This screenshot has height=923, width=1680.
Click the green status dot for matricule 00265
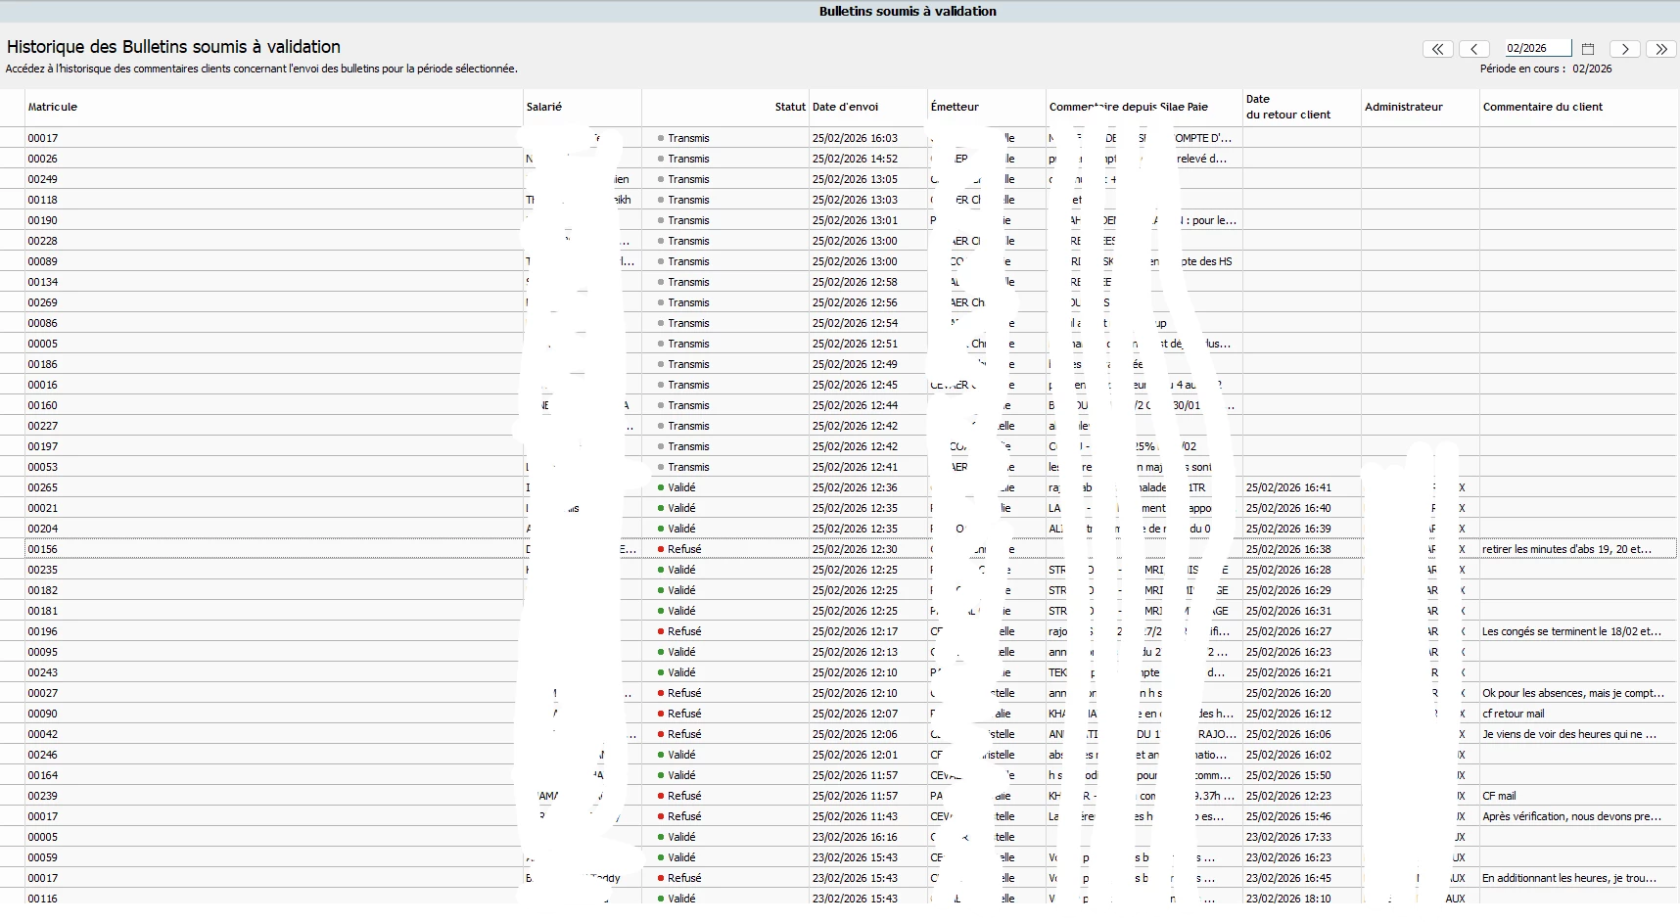pyautogui.click(x=661, y=487)
